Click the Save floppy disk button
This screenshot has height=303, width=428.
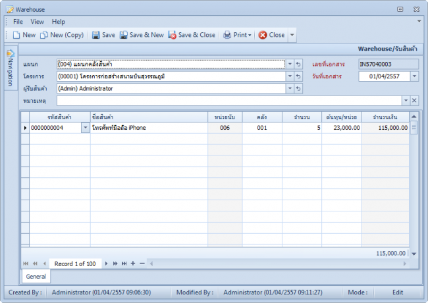[103, 35]
